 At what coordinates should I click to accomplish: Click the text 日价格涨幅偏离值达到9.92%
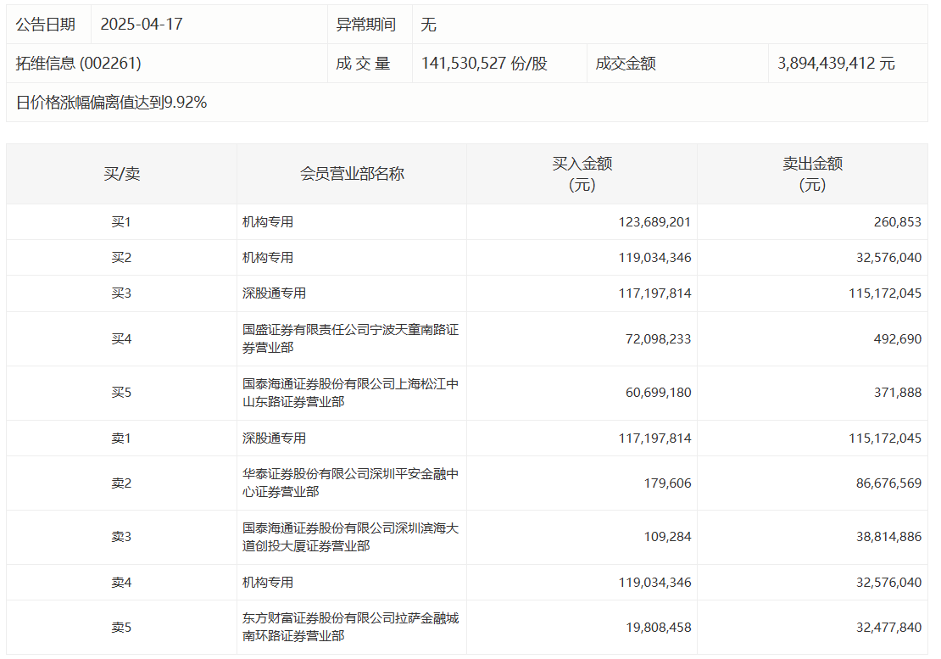point(111,102)
